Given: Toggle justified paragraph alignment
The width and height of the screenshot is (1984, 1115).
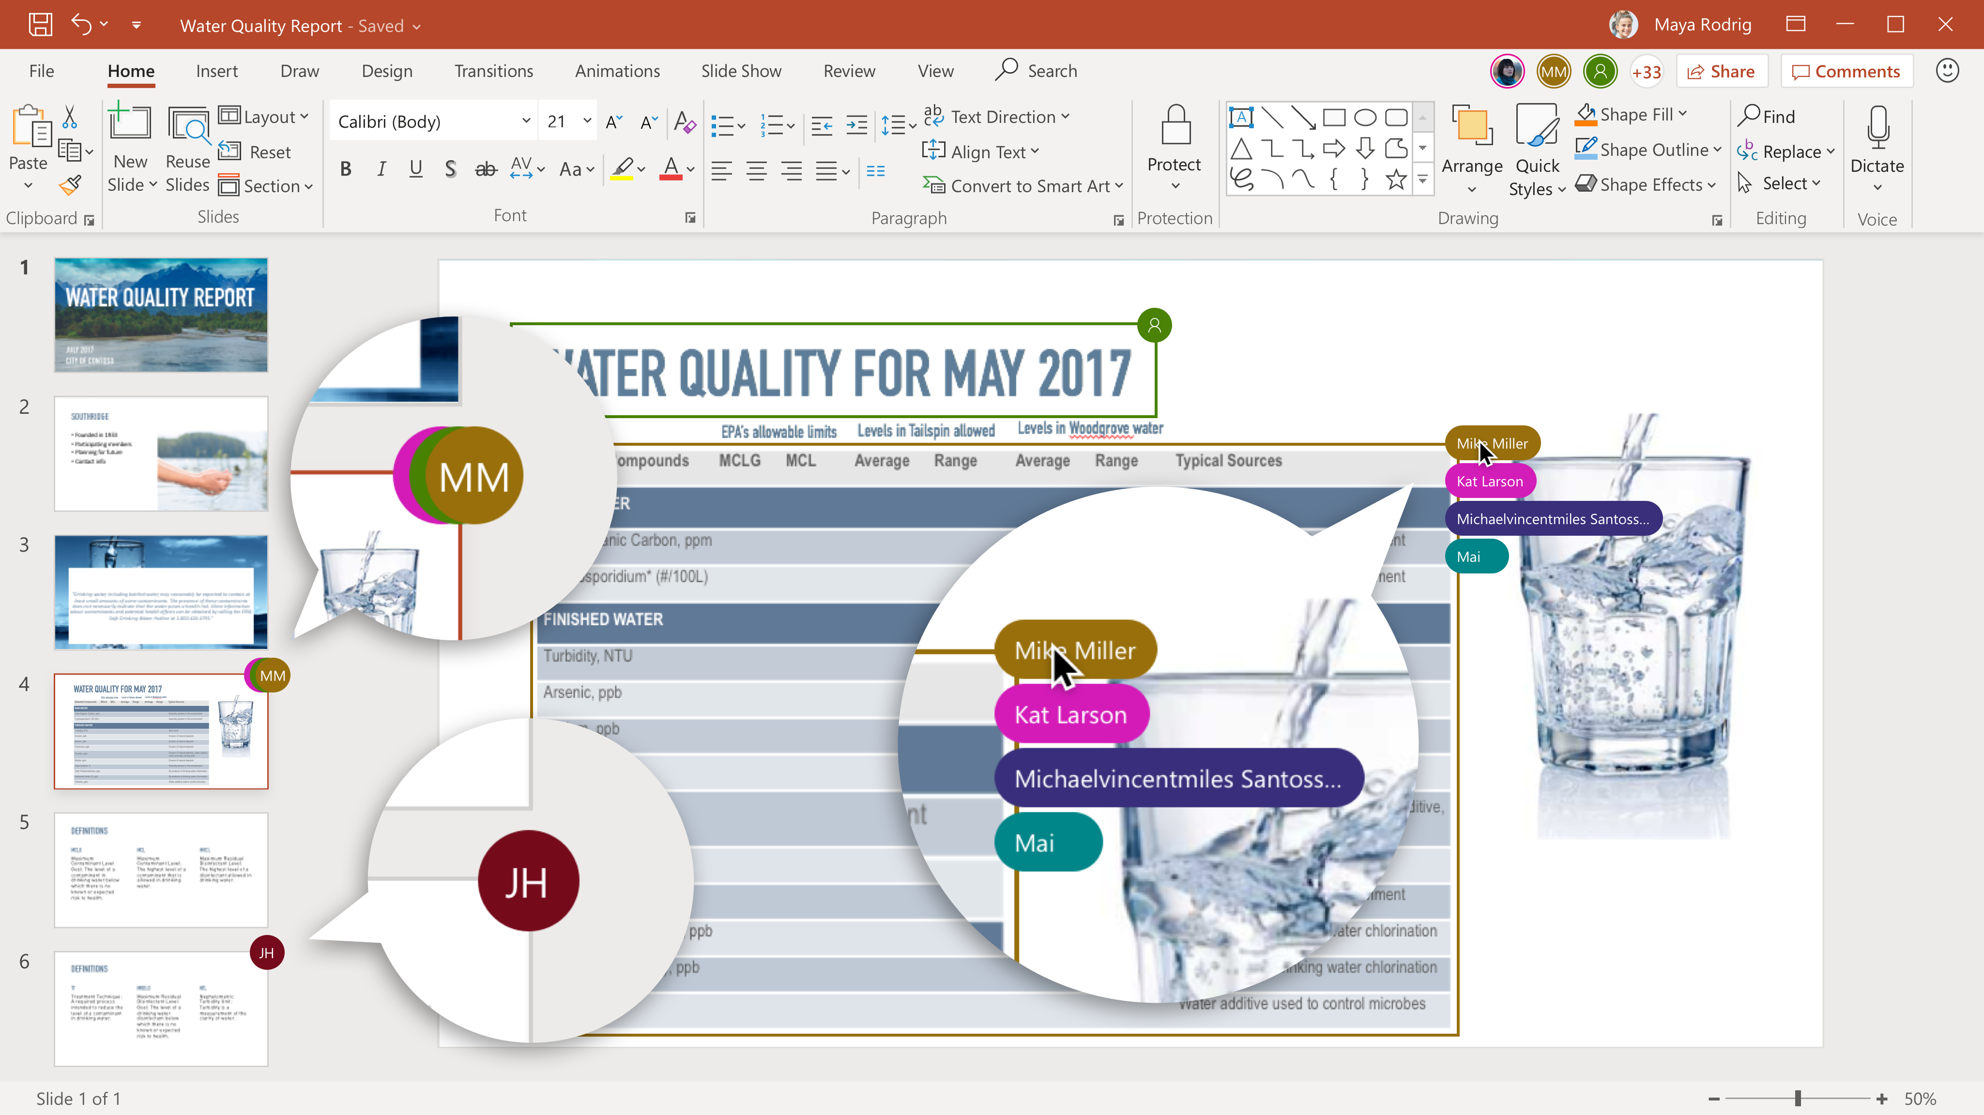Looking at the screenshot, I should click(826, 171).
